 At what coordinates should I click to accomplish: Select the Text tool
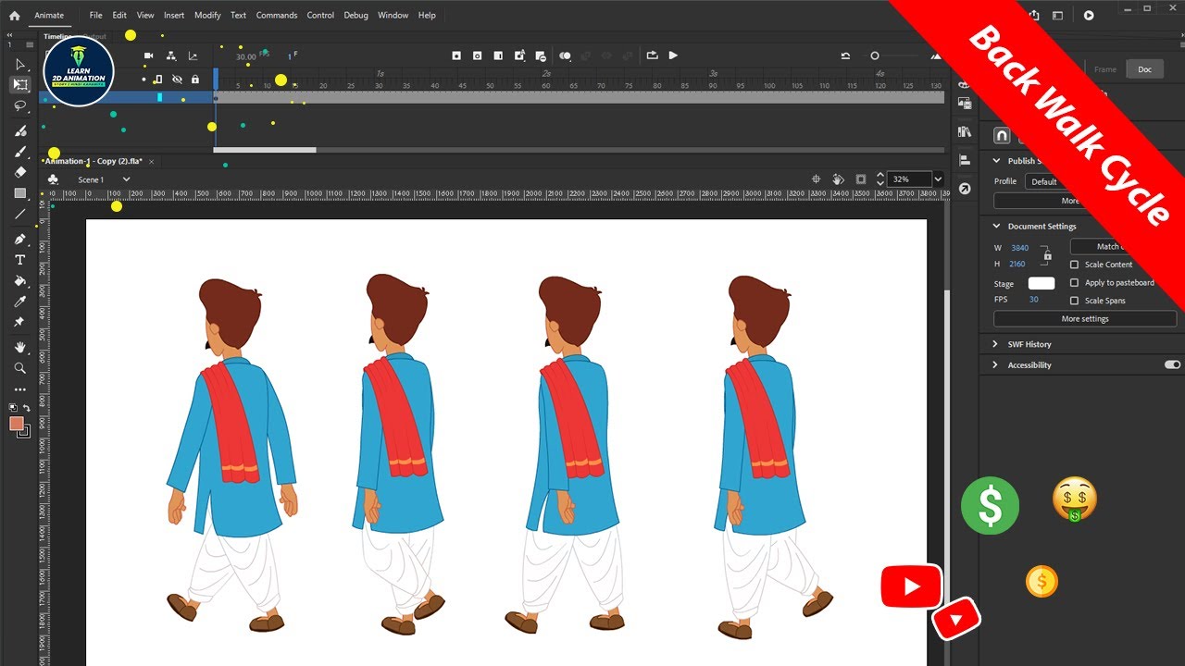coord(19,260)
